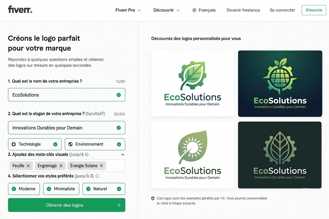329x219 pixels.
Task: Deselect the Minimaliste style option
Action: (61, 189)
